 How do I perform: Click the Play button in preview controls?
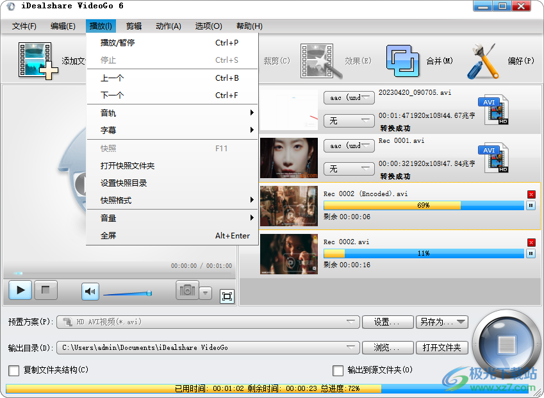20,290
